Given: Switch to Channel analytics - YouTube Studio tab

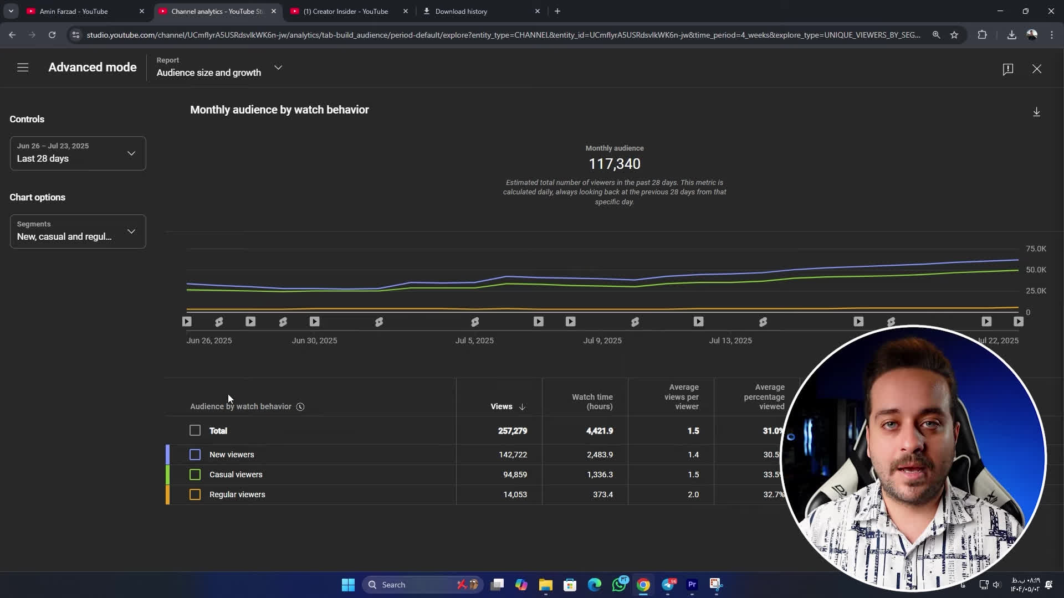Looking at the screenshot, I should pyautogui.click(x=217, y=11).
